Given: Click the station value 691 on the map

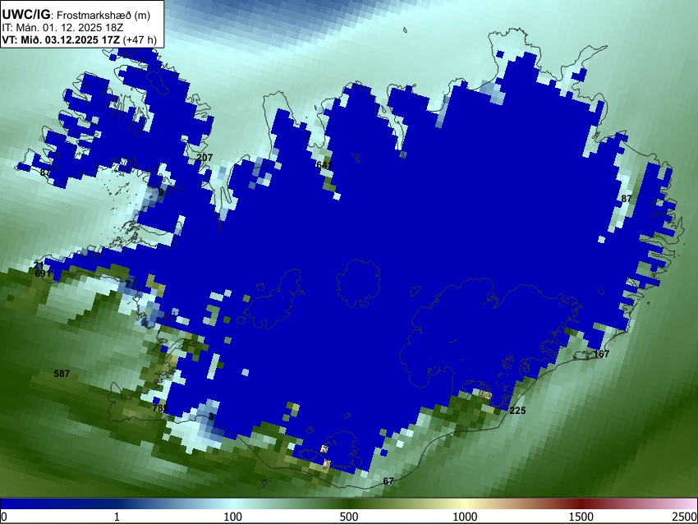Looking at the screenshot, I should [x=43, y=273].
